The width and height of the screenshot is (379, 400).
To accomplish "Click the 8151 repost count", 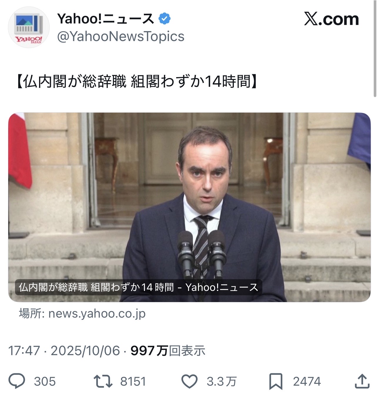I will pos(133,382).
